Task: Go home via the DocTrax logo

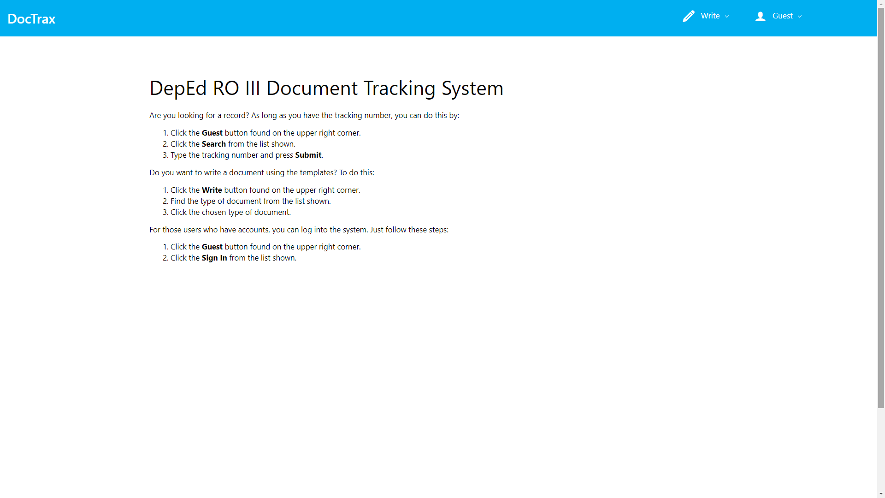Action: (x=31, y=19)
